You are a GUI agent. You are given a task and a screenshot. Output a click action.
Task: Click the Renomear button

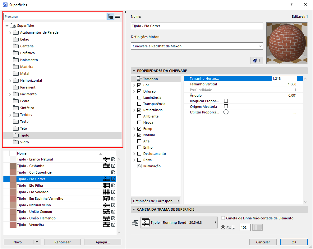click(62, 242)
